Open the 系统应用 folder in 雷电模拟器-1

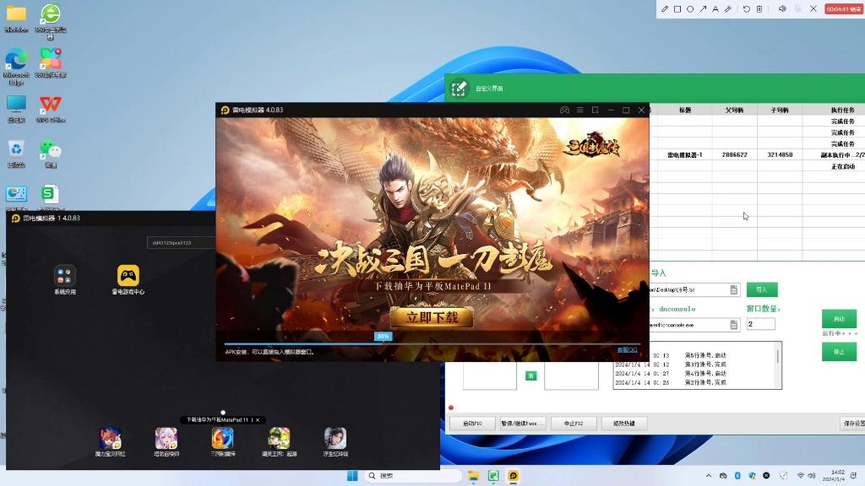coord(64,280)
